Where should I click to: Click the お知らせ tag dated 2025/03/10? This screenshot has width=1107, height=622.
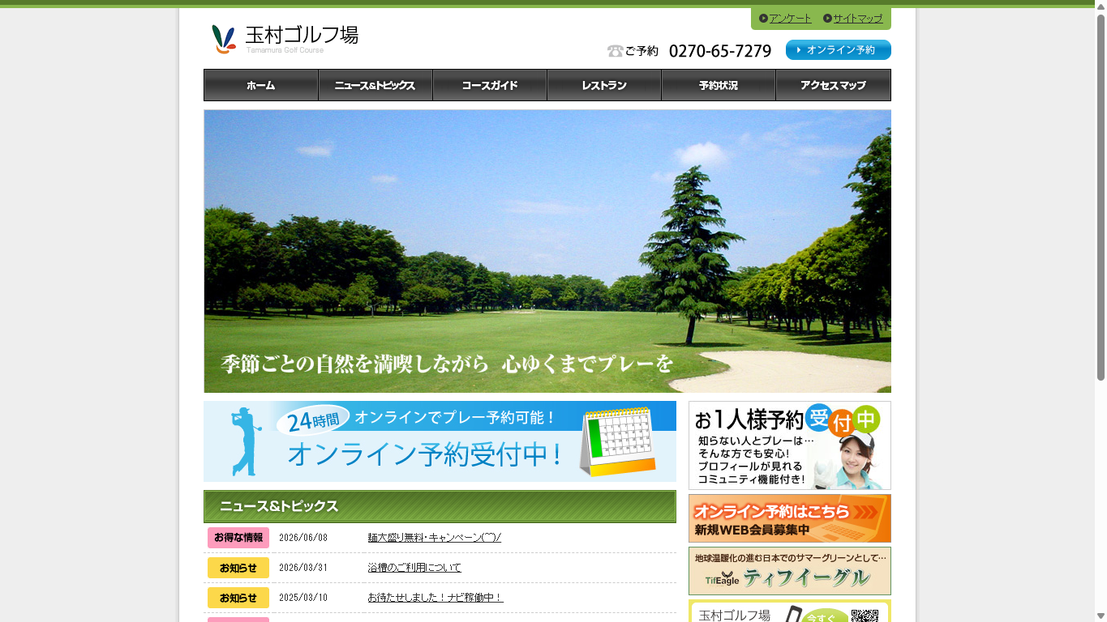238,598
